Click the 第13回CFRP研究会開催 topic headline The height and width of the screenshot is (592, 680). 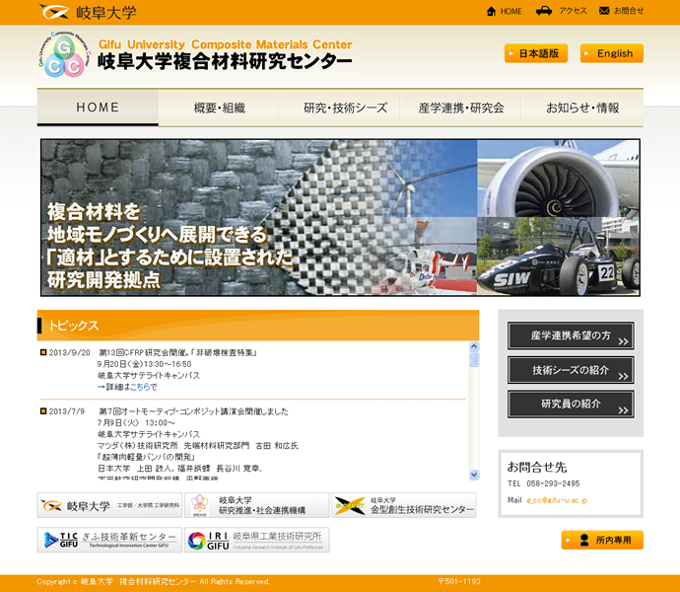coord(177,352)
